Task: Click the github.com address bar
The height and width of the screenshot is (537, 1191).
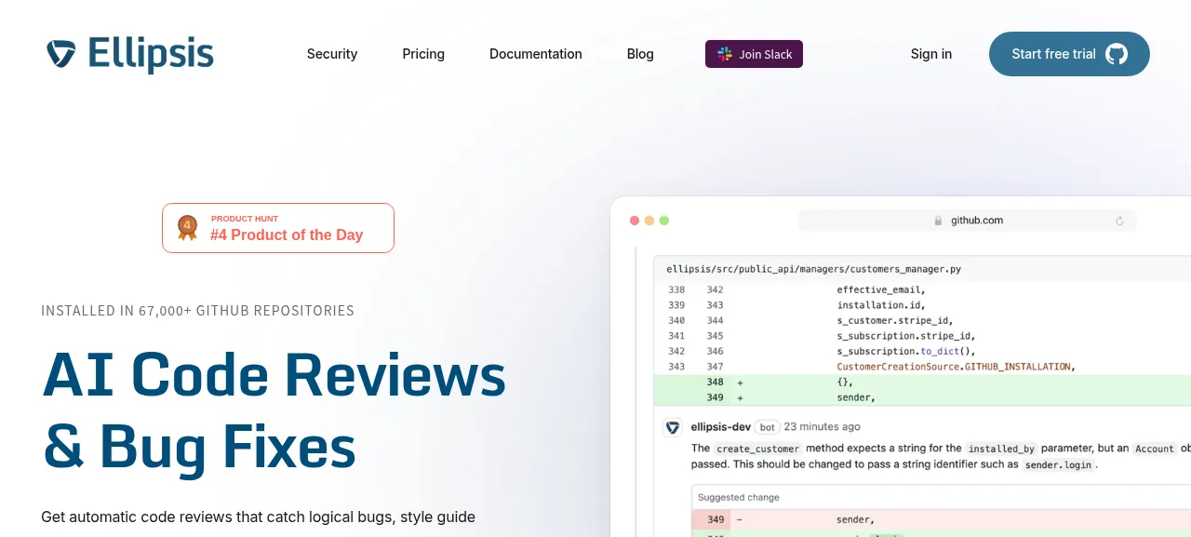Action: pos(968,221)
